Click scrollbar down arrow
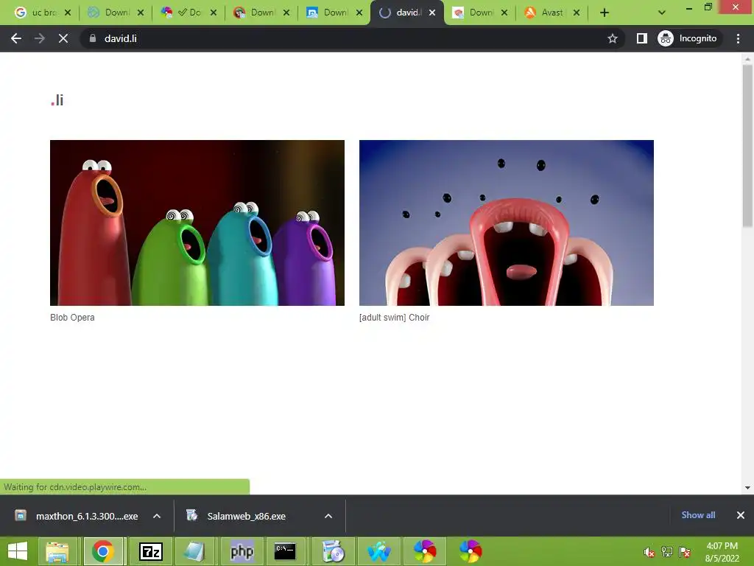 (x=747, y=488)
